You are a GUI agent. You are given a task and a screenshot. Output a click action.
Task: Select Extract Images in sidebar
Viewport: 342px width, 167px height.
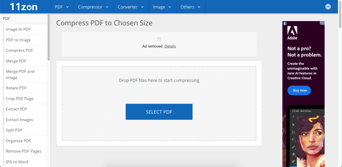point(19,120)
